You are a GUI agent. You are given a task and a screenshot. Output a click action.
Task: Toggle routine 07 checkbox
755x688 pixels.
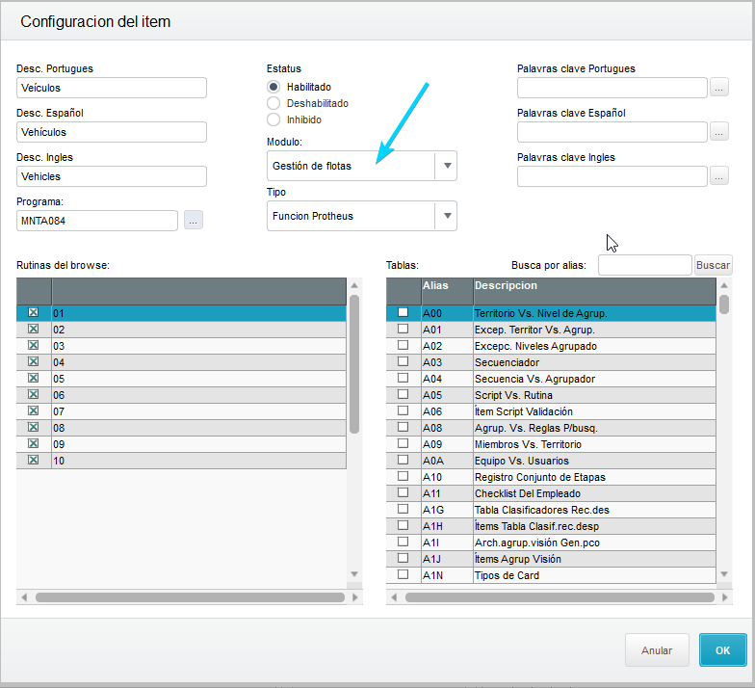pos(33,410)
